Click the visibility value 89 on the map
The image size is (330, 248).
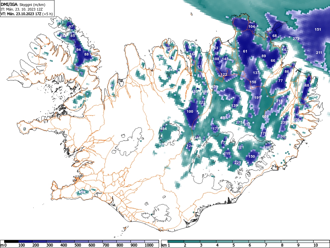click(264, 56)
